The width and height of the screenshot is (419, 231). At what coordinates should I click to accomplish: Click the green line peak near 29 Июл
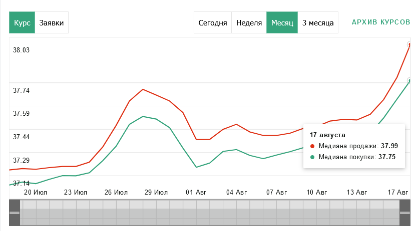[x=143, y=116]
